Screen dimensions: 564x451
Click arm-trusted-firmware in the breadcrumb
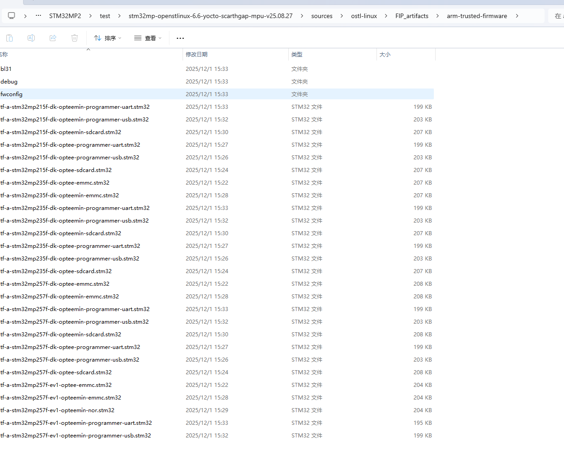477,16
